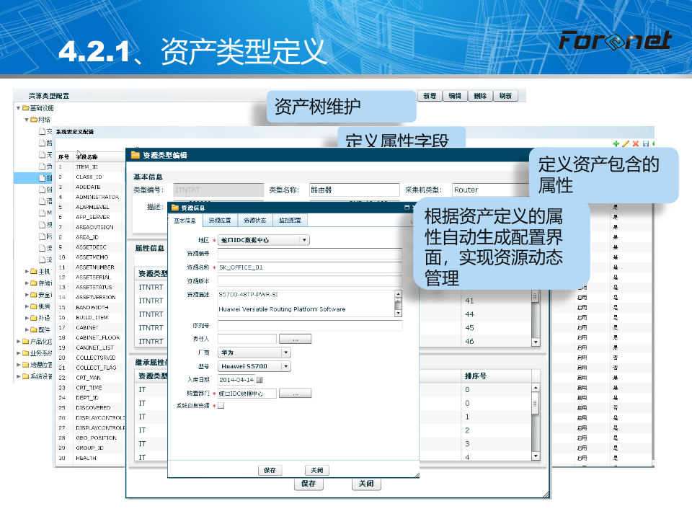The height and width of the screenshot is (519, 692).
Task: Open the calendar picker beside 入库日期
Action: 259,380
